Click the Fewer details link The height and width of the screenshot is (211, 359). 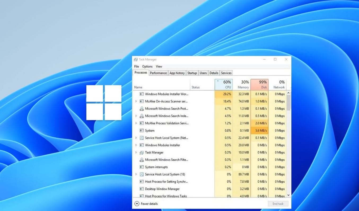pos(149,204)
